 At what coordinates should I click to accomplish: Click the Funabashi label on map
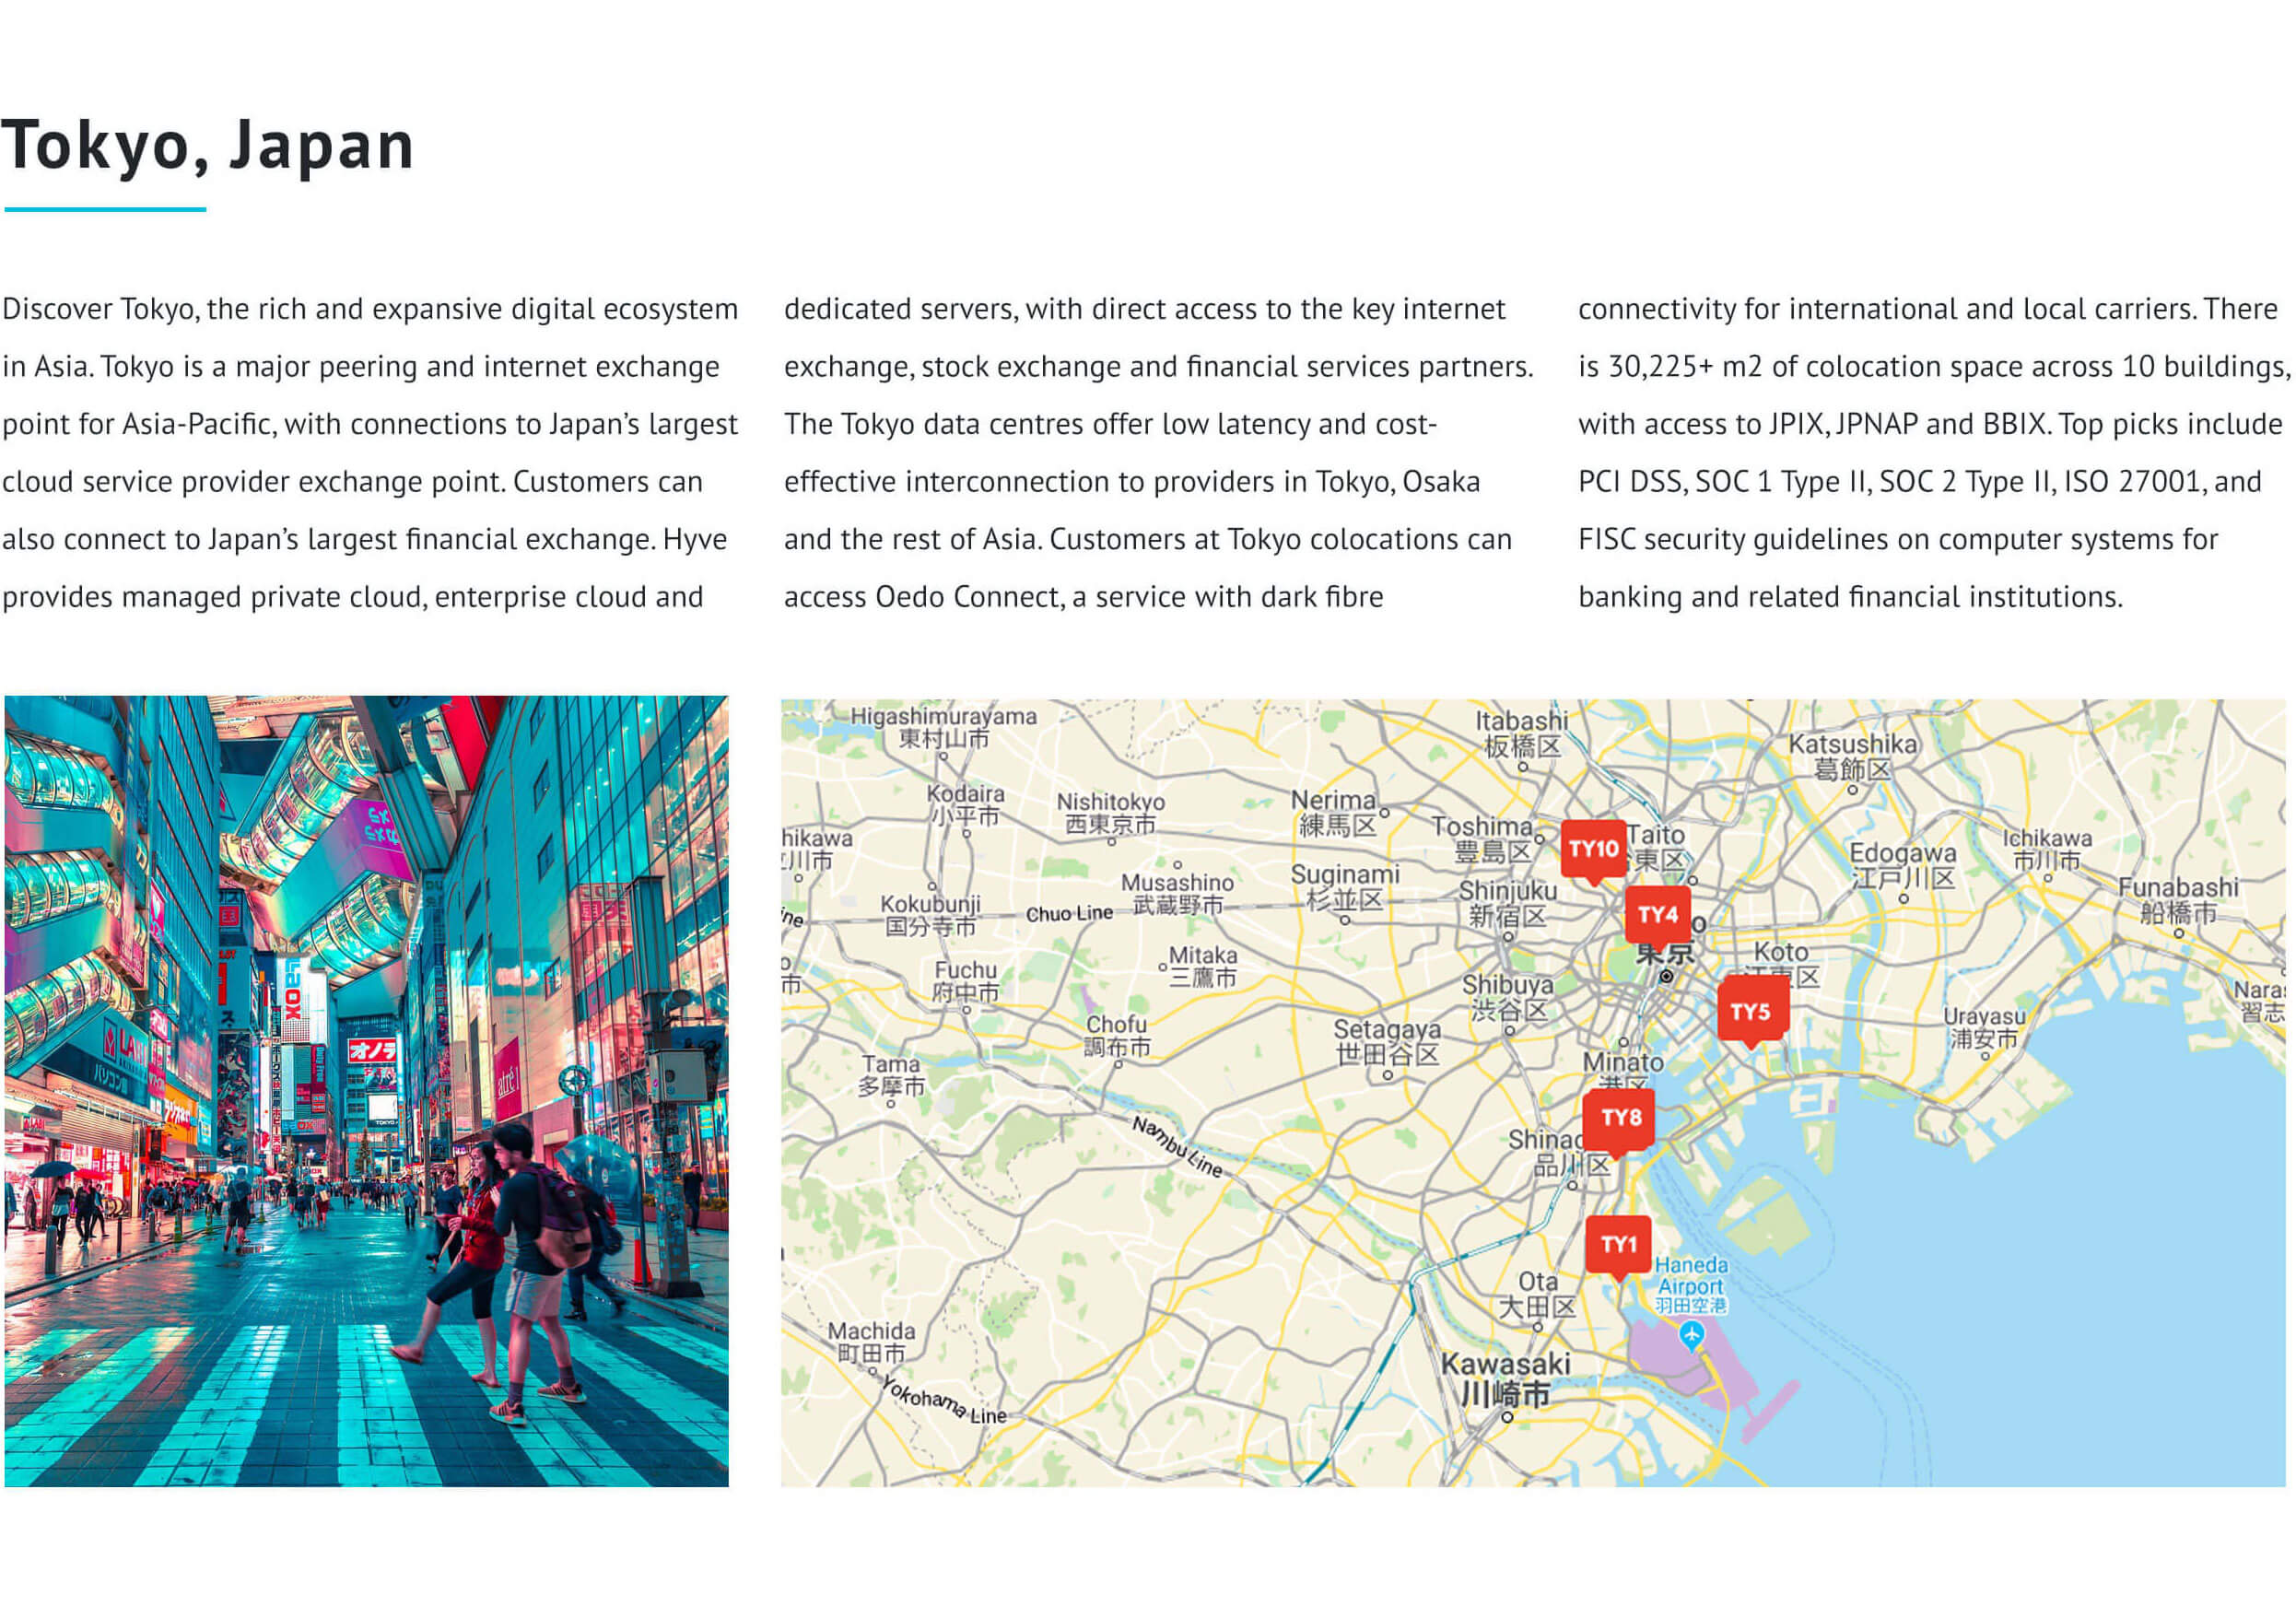(2178, 899)
